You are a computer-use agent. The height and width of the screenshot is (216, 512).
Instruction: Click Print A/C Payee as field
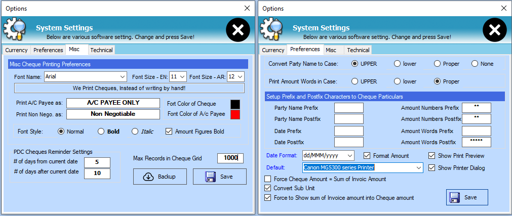click(113, 103)
